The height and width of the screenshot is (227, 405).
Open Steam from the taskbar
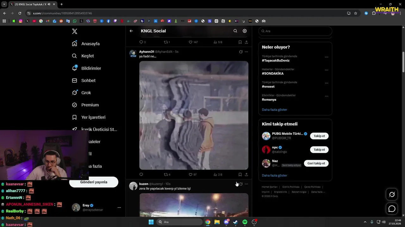click(x=235, y=222)
